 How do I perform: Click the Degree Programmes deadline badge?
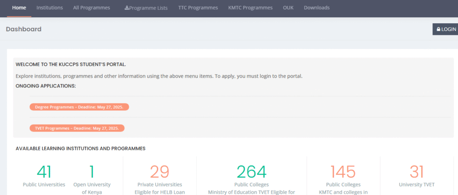click(x=79, y=107)
